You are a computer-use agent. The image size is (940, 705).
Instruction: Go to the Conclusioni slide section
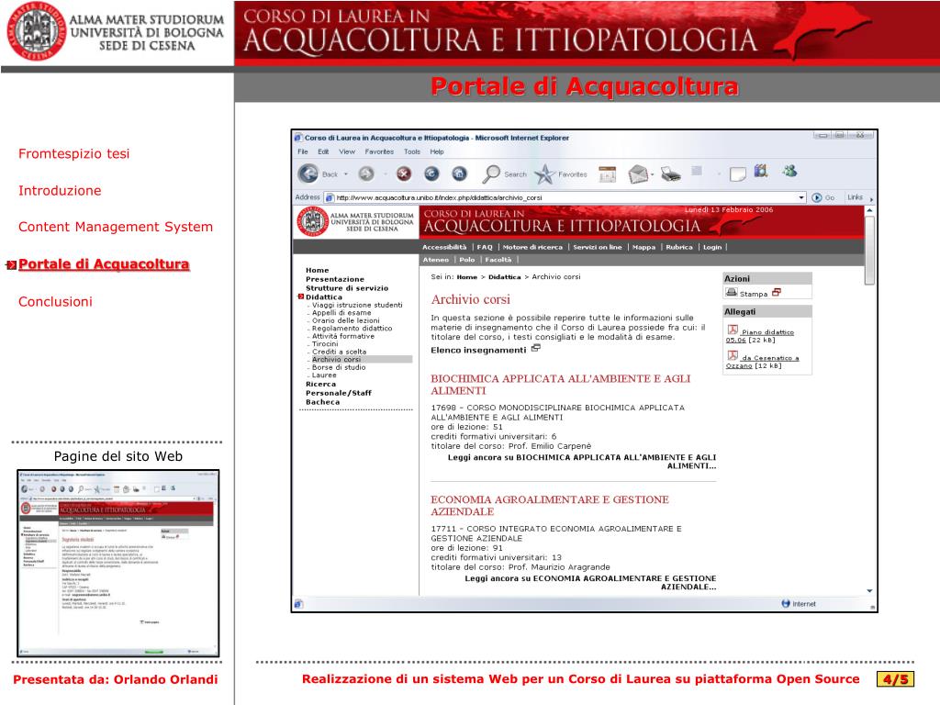(x=55, y=301)
